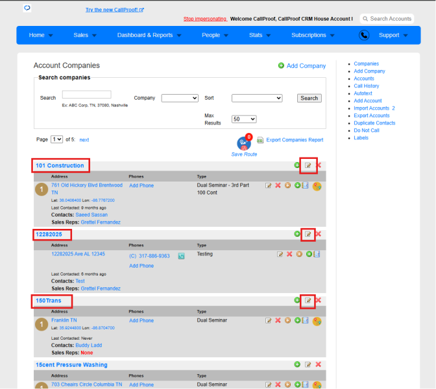Open the People menu
This screenshot has width=436, height=389.
215,35
